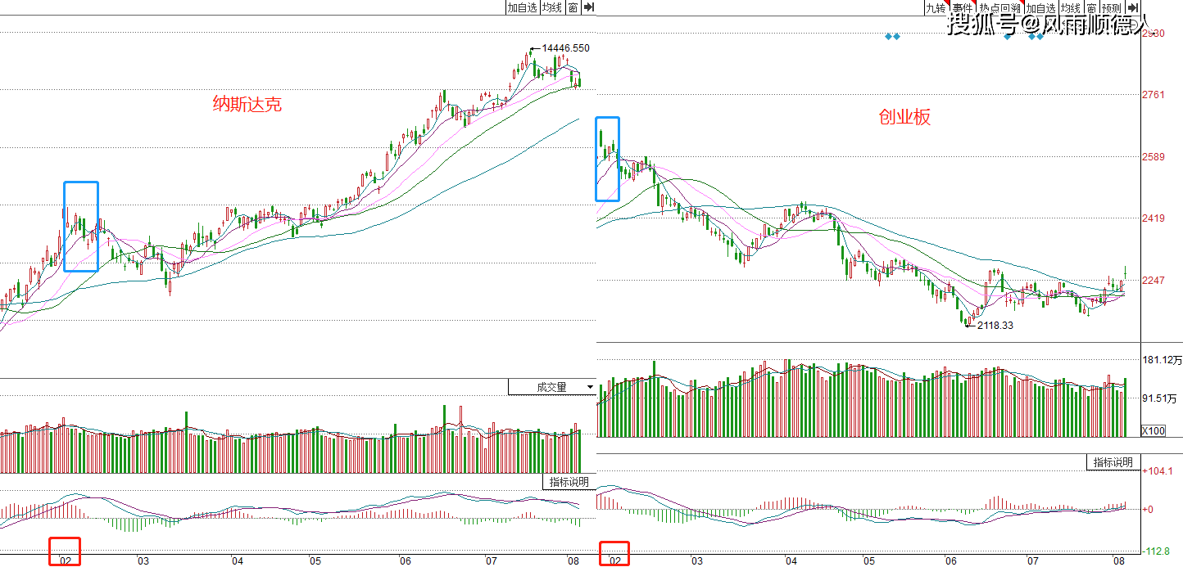
Task: Click the arrow-to-end icon on right chart
Action: tap(1133, 7)
